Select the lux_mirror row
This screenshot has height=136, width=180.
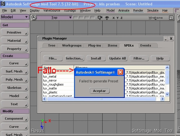click(58, 80)
